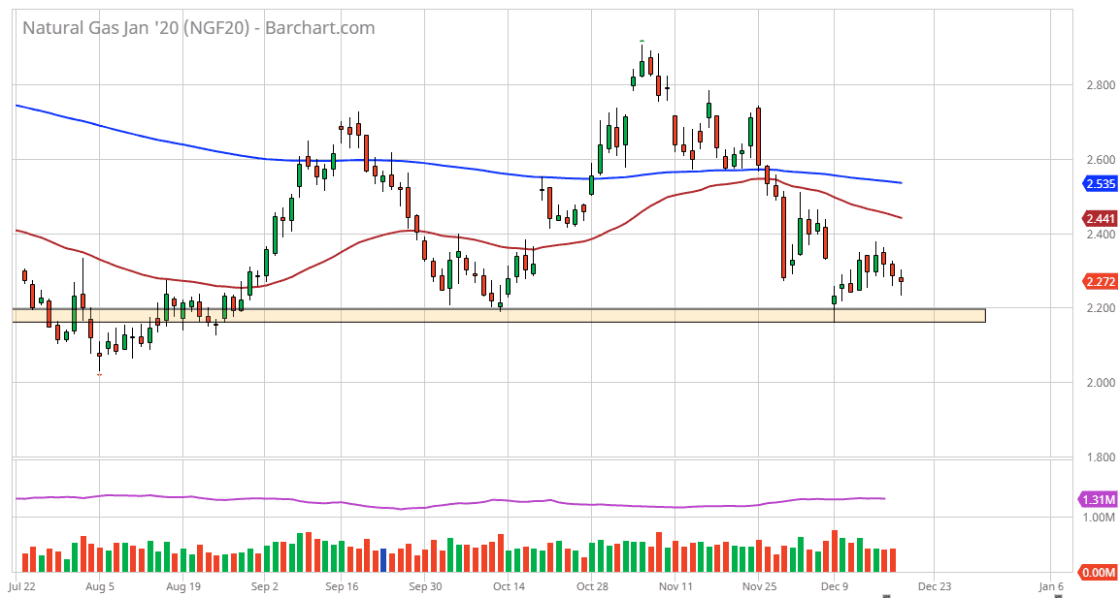
Task: Click the Nov 25 date label
Action: pos(759,586)
